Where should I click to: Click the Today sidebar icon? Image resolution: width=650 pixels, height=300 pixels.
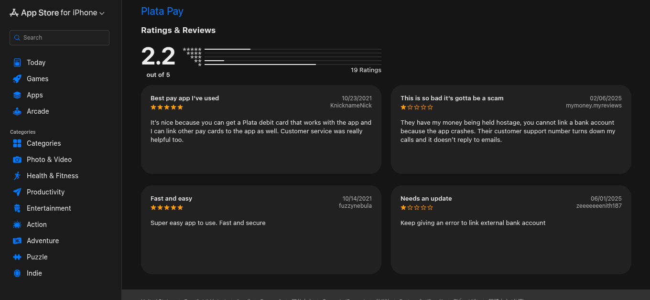(x=17, y=63)
